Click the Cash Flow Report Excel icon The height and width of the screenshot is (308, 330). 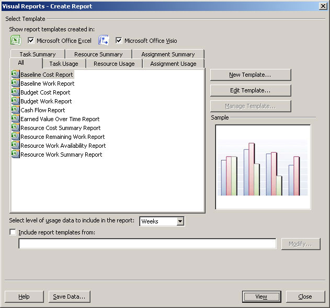(x=15, y=110)
